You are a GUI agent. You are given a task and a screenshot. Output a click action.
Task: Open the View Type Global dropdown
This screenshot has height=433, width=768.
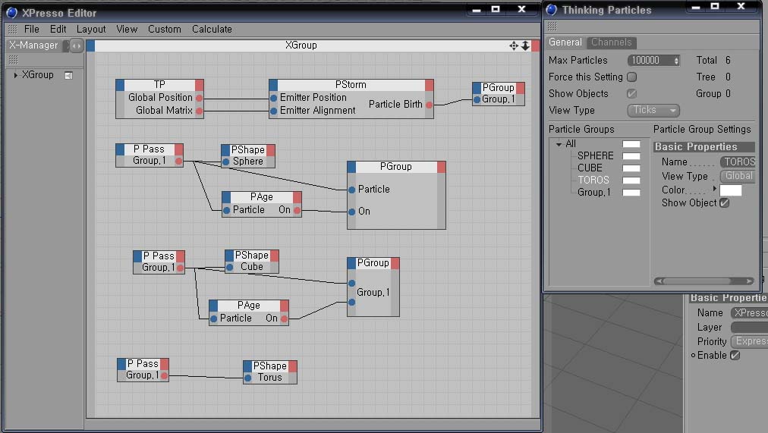[x=738, y=176]
